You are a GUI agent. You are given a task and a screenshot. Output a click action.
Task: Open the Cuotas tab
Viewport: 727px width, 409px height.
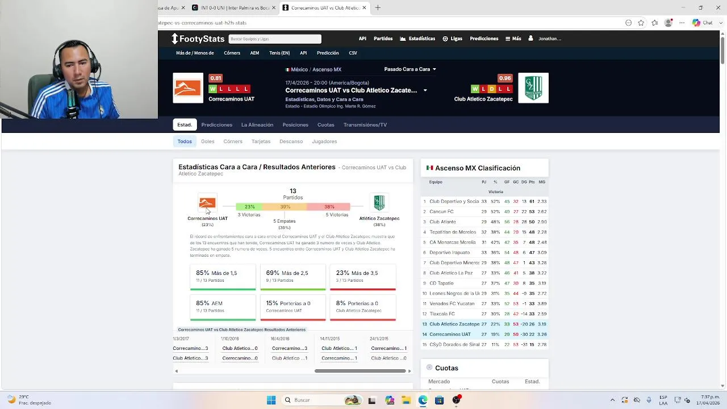click(326, 125)
